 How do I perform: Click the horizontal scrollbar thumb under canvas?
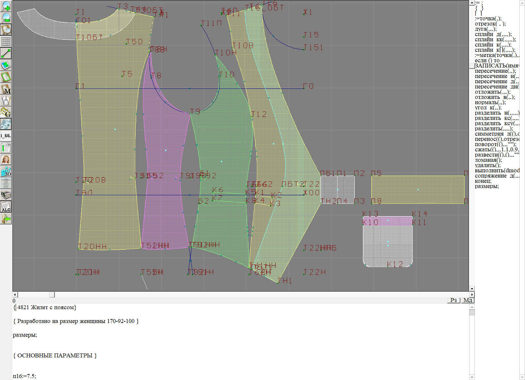tap(52, 294)
